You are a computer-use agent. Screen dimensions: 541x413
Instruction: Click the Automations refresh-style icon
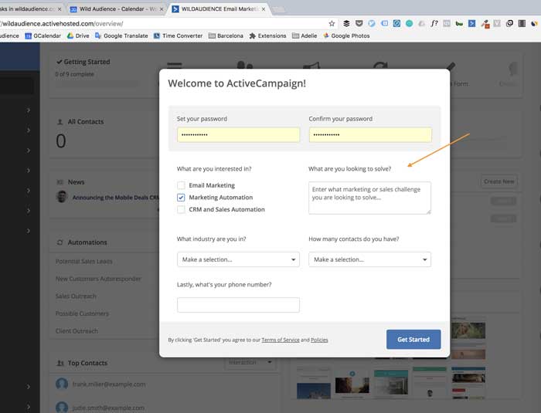(x=60, y=242)
